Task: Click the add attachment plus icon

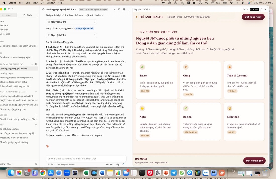Action: 49,164
